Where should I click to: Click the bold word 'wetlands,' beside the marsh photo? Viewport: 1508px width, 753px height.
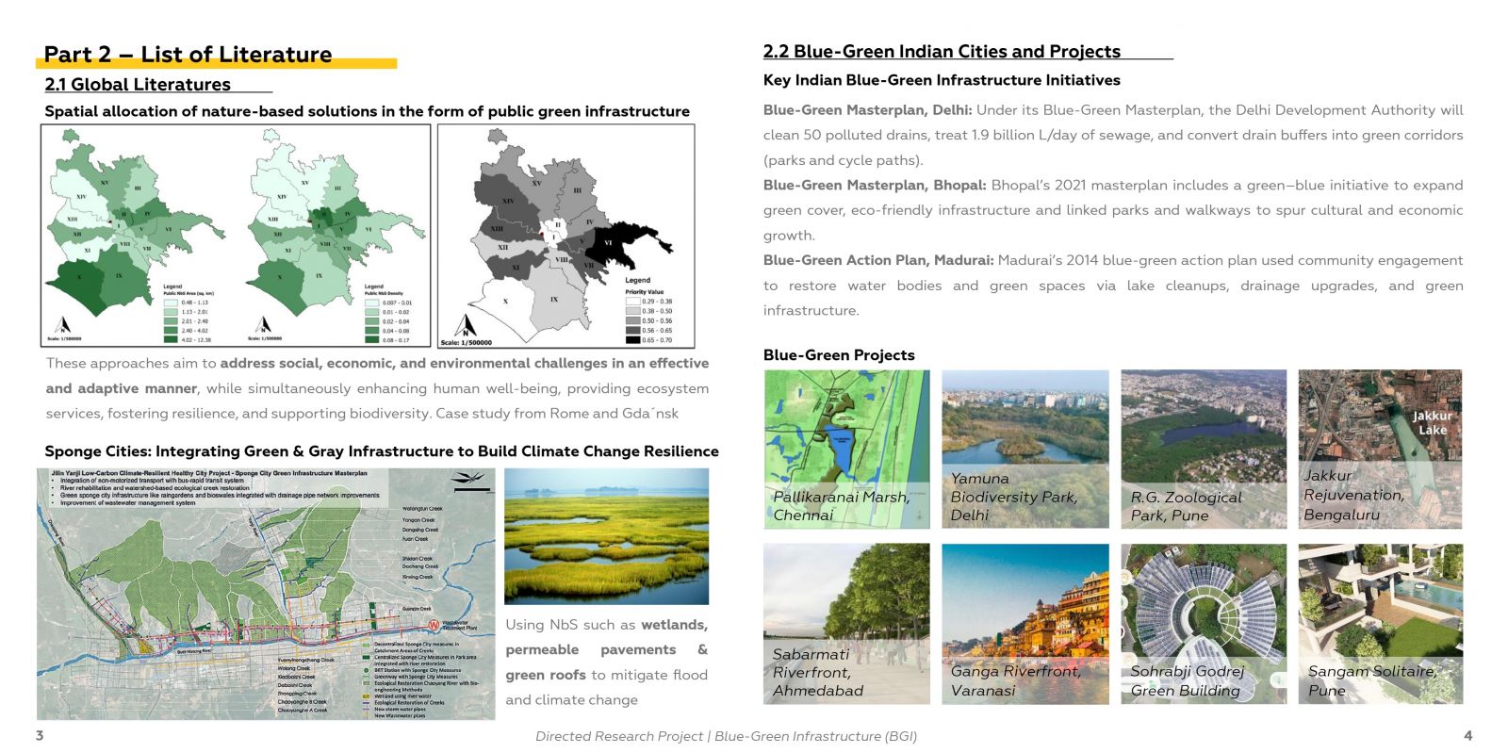coord(675,625)
